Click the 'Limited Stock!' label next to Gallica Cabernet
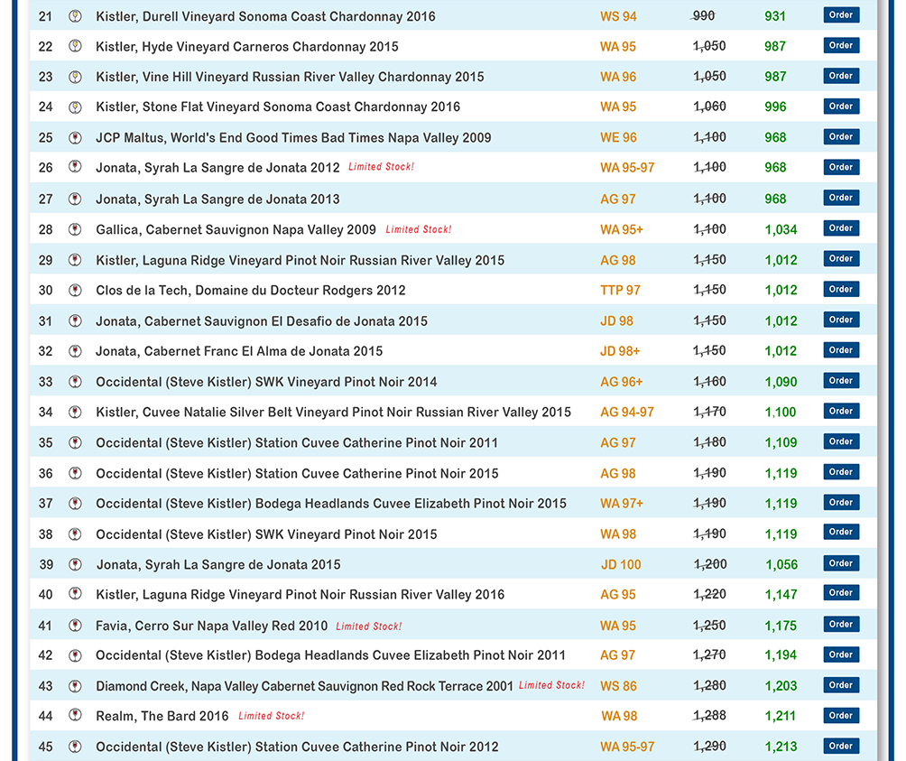906x761 pixels. coord(419,229)
